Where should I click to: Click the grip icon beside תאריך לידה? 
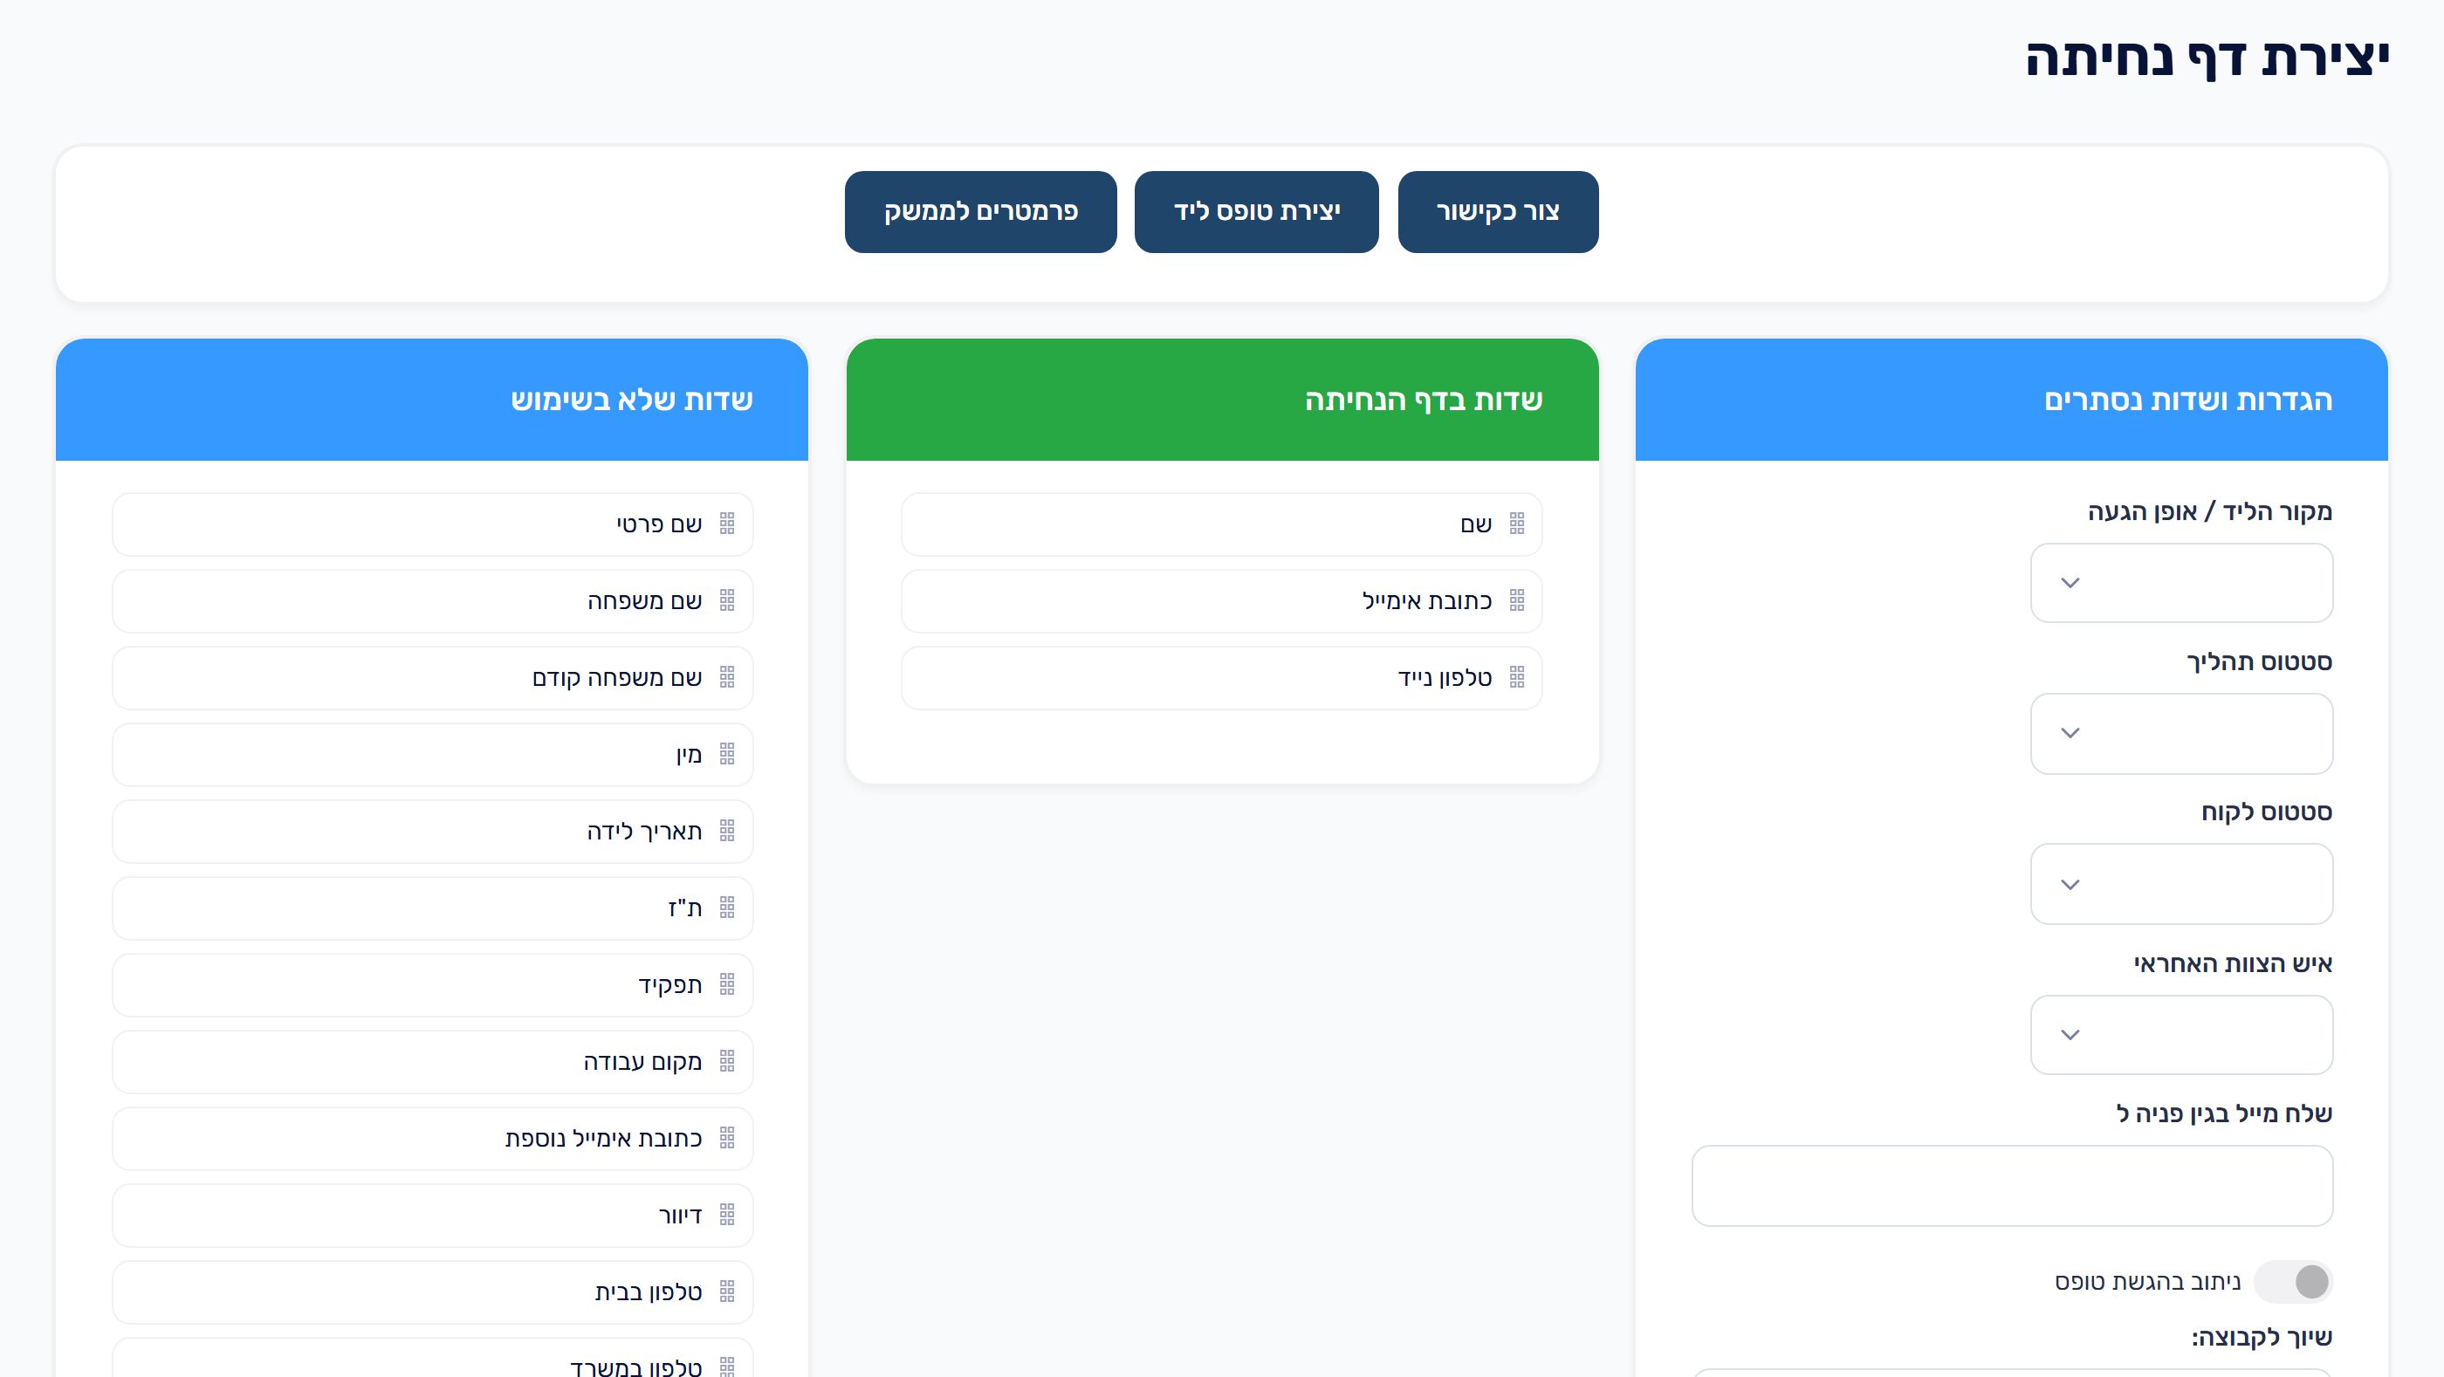tap(727, 831)
